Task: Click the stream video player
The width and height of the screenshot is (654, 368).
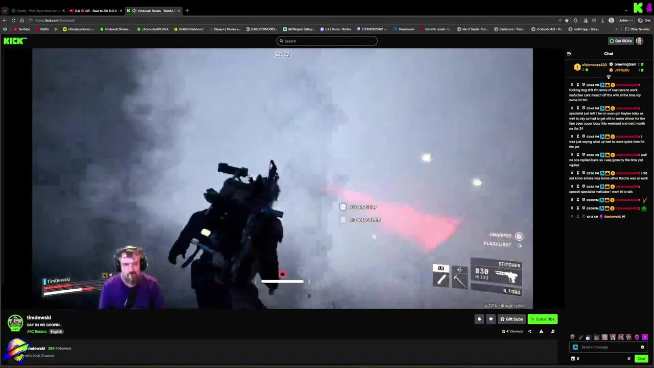Action: click(x=283, y=178)
